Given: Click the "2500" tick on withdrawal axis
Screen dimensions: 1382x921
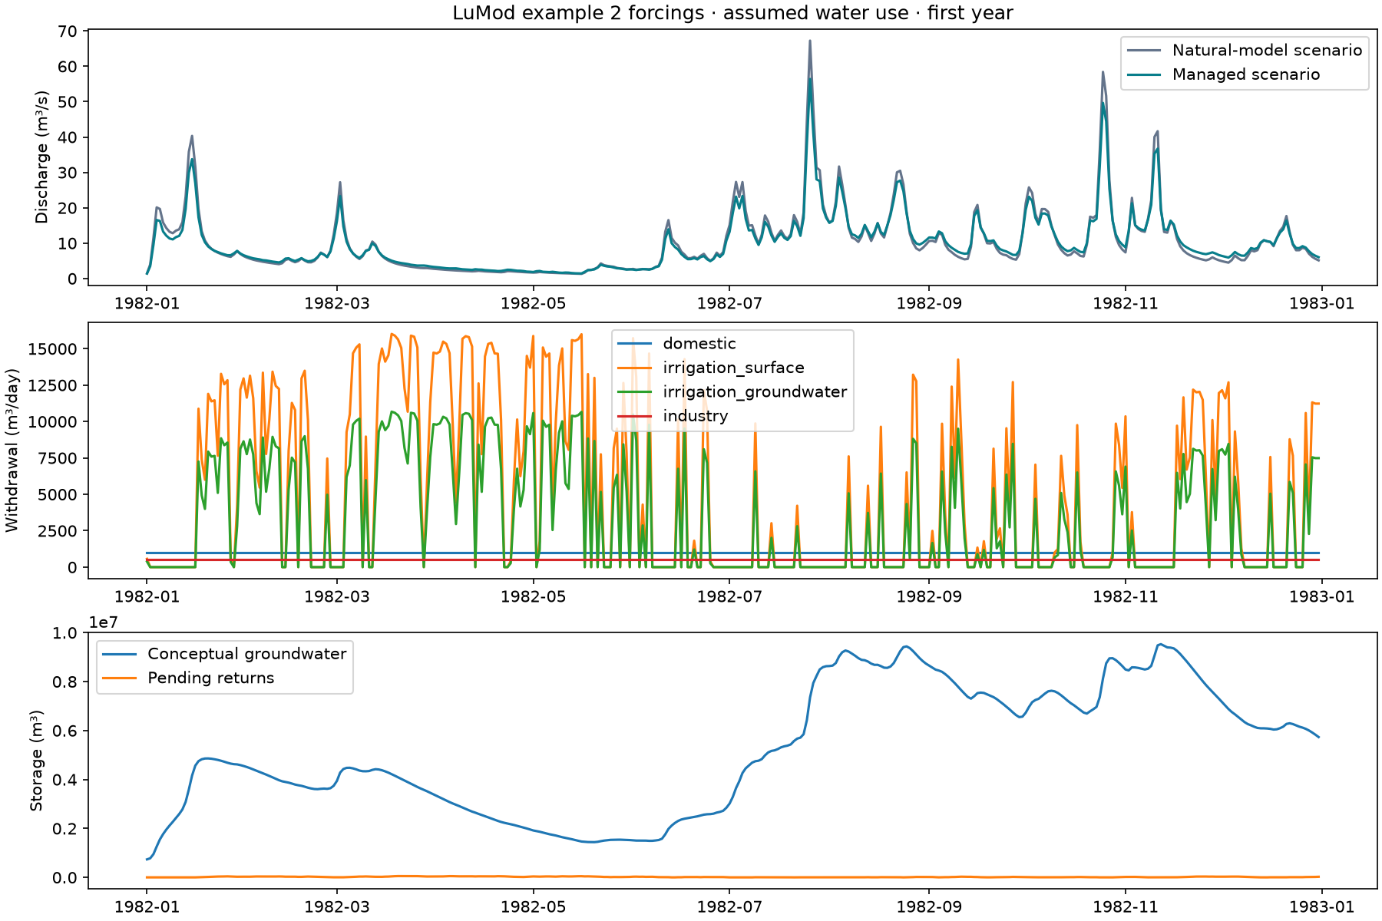Looking at the screenshot, I should click(x=57, y=531).
